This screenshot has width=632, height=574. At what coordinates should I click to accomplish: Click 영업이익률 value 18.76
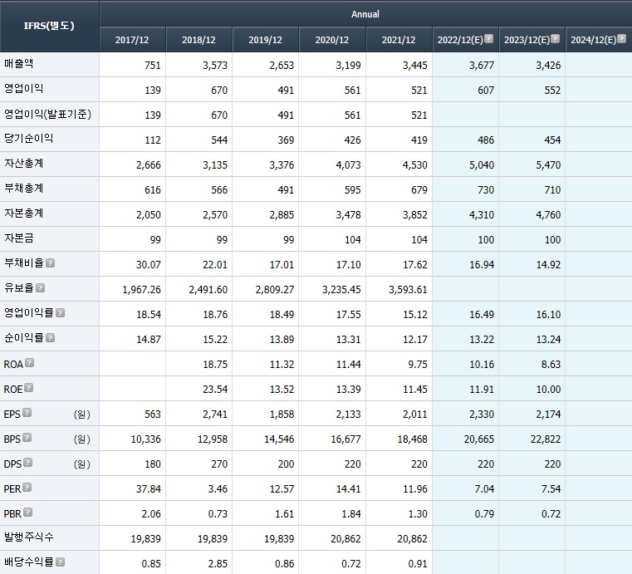[x=215, y=315]
